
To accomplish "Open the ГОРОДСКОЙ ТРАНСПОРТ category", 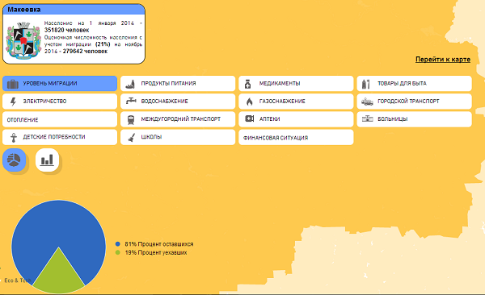I will [414, 102].
